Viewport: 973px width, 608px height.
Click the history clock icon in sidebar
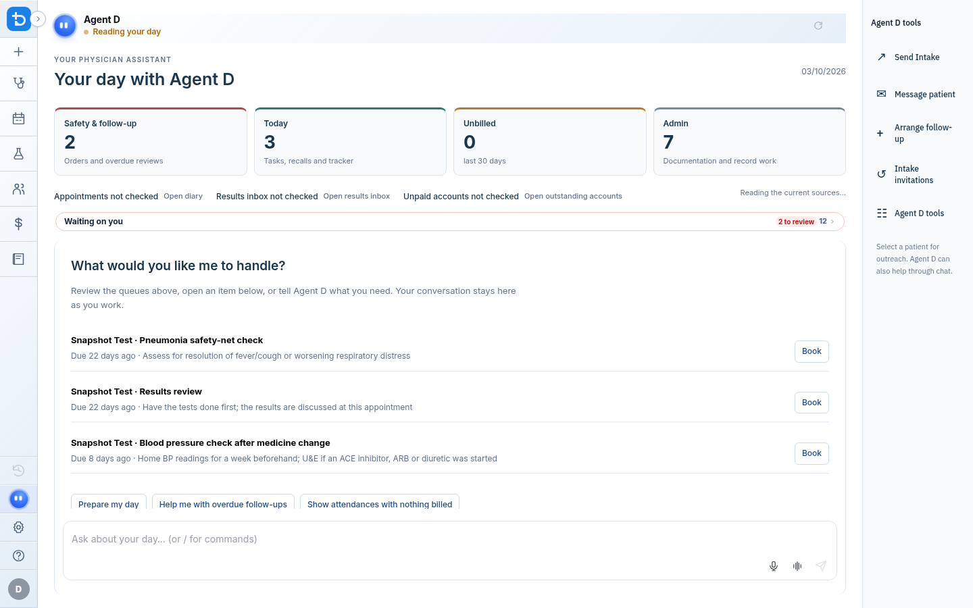pyautogui.click(x=18, y=470)
